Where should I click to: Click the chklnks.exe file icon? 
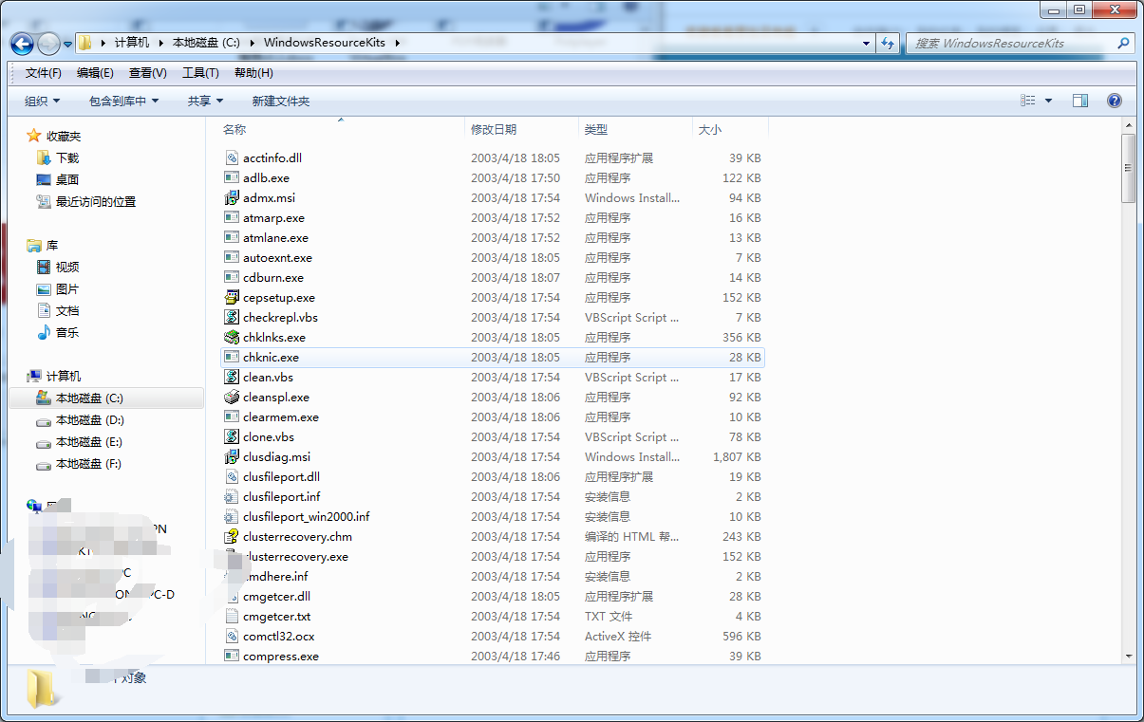pyautogui.click(x=232, y=338)
